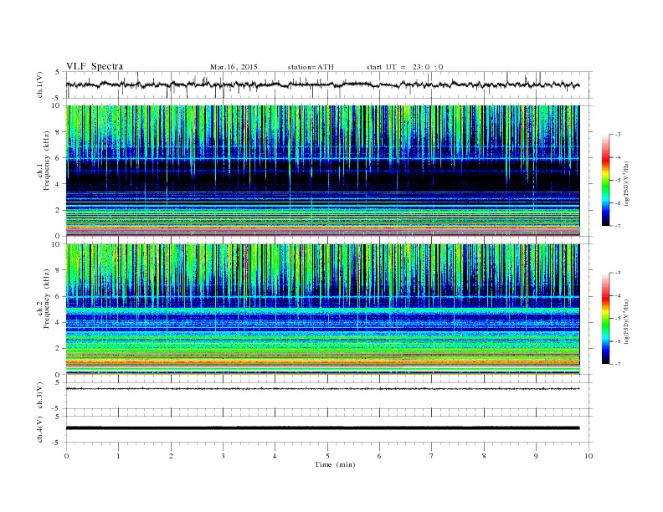Click the "Time (min)" x-axis label

335,464
